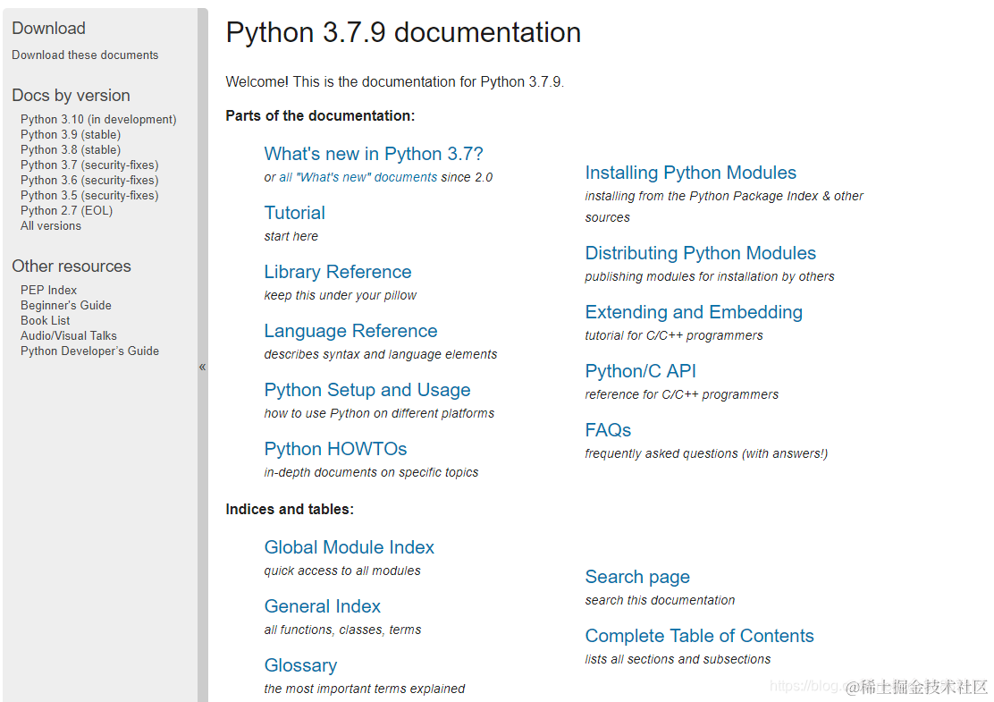Screen dimensions: 994x702
Task: Click the 'Indices and tables:' text
Action: coord(290,509)
